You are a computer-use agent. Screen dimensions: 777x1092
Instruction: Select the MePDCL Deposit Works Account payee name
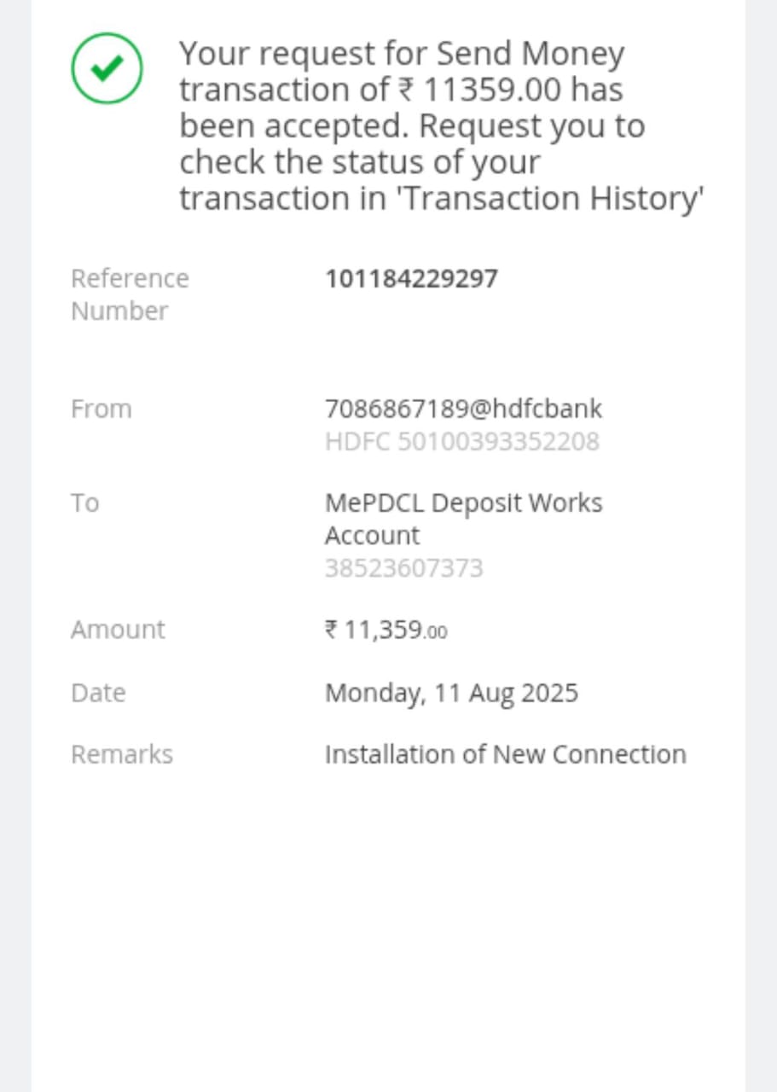point(463,519)
